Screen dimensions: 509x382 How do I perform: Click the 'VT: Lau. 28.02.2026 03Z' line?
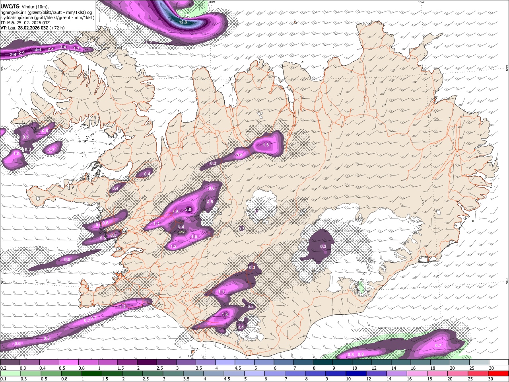click(24, 28)
